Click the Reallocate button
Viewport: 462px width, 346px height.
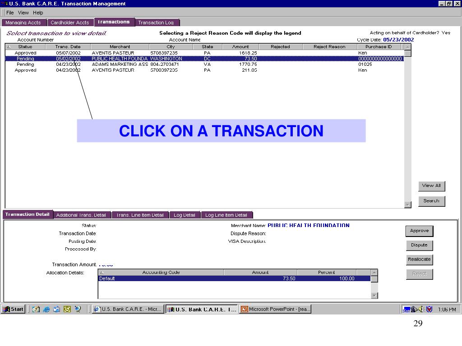coord(419,259)
